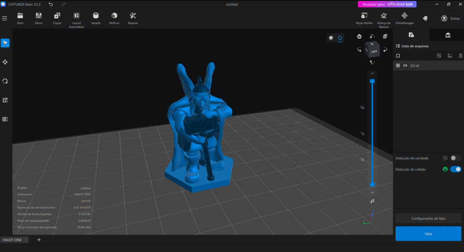Activate the scale tool

(5, 100)
